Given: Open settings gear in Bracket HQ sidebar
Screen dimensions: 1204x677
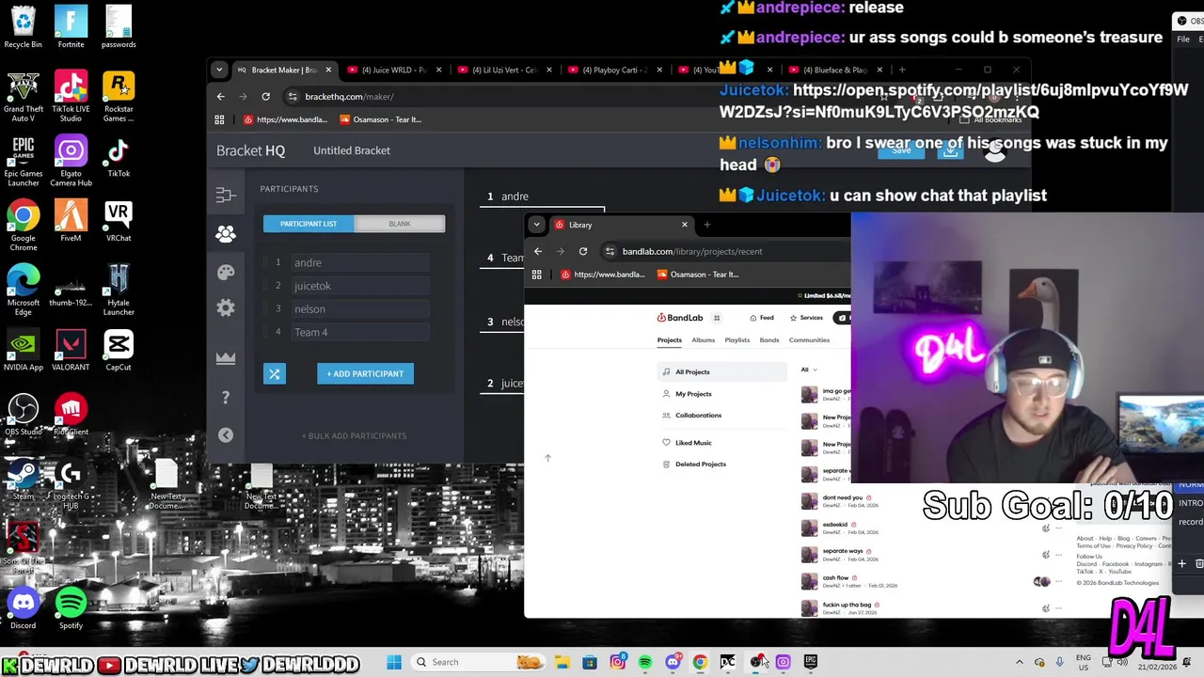Looking at the screenshot, I should [x=226, y=308].
